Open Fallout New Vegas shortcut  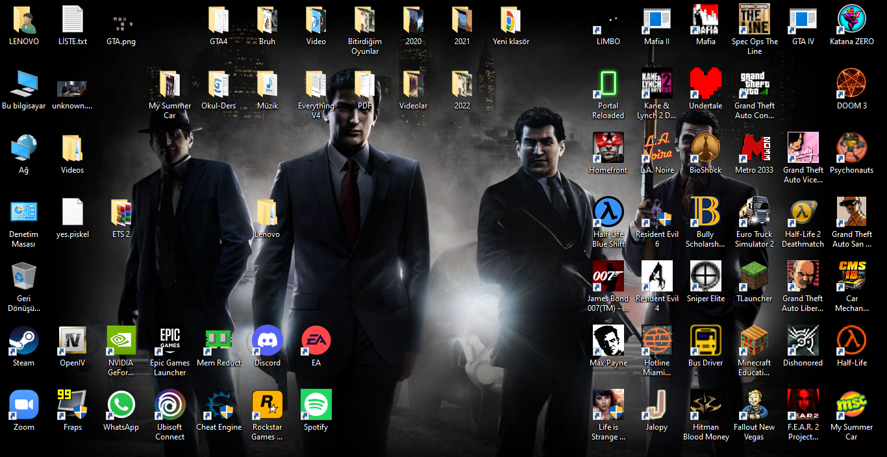pyautogui.click(x=755, y=405)
